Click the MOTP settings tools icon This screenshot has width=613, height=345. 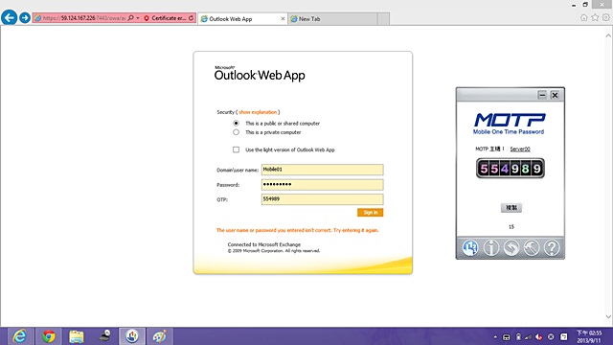click(x=532, y=247)
